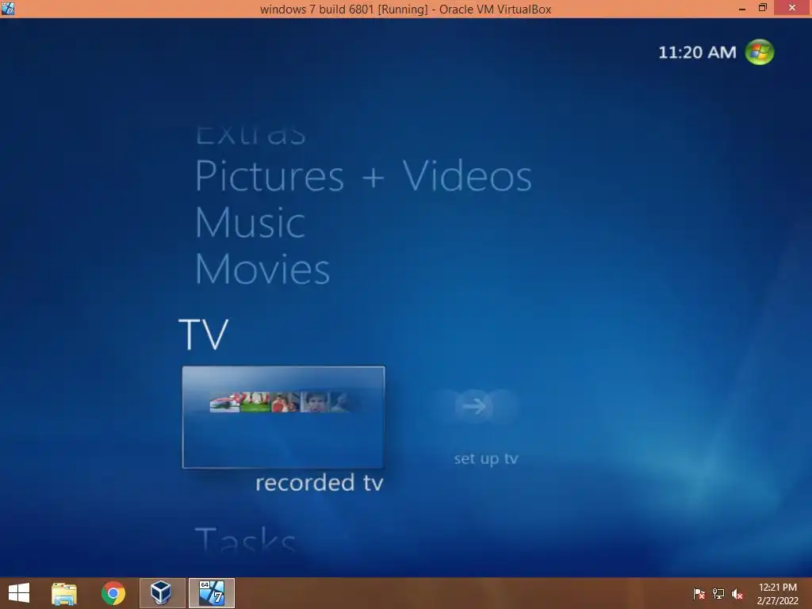Open the Windows Start button
This screenshot has height=609, width=812.
click(x=19, y=593)
